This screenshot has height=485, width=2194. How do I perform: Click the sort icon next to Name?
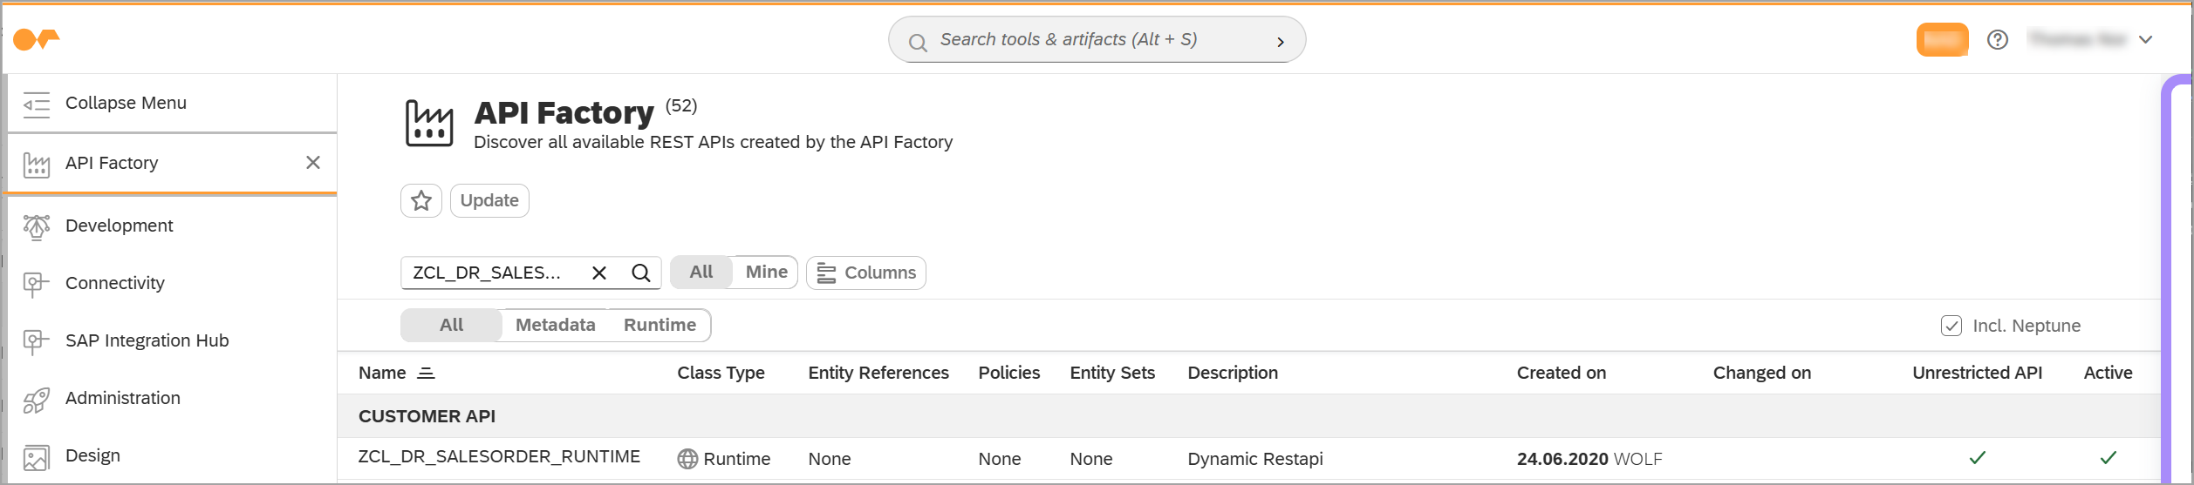click(426, 374)
